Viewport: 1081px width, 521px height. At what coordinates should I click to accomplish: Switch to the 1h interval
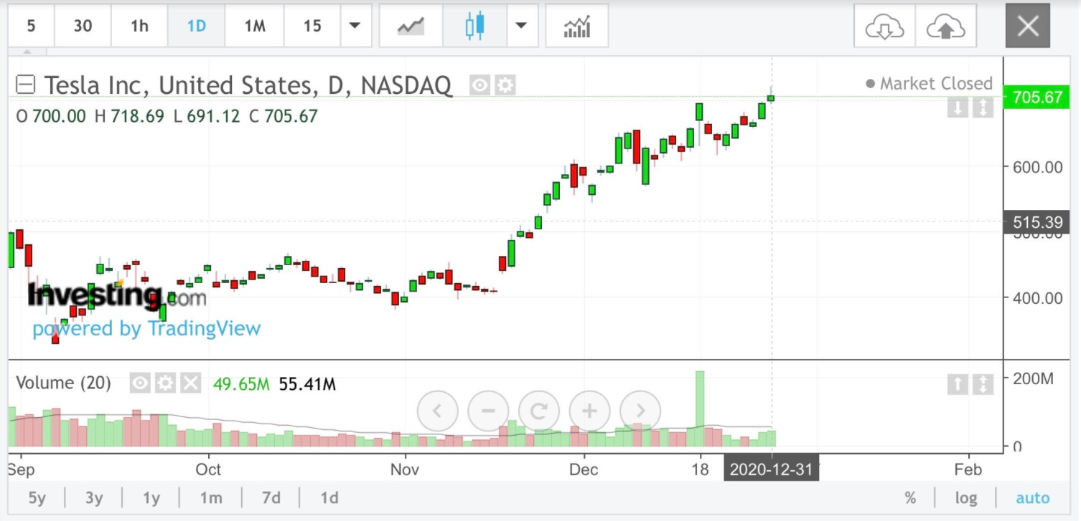[x=139, y=26]
